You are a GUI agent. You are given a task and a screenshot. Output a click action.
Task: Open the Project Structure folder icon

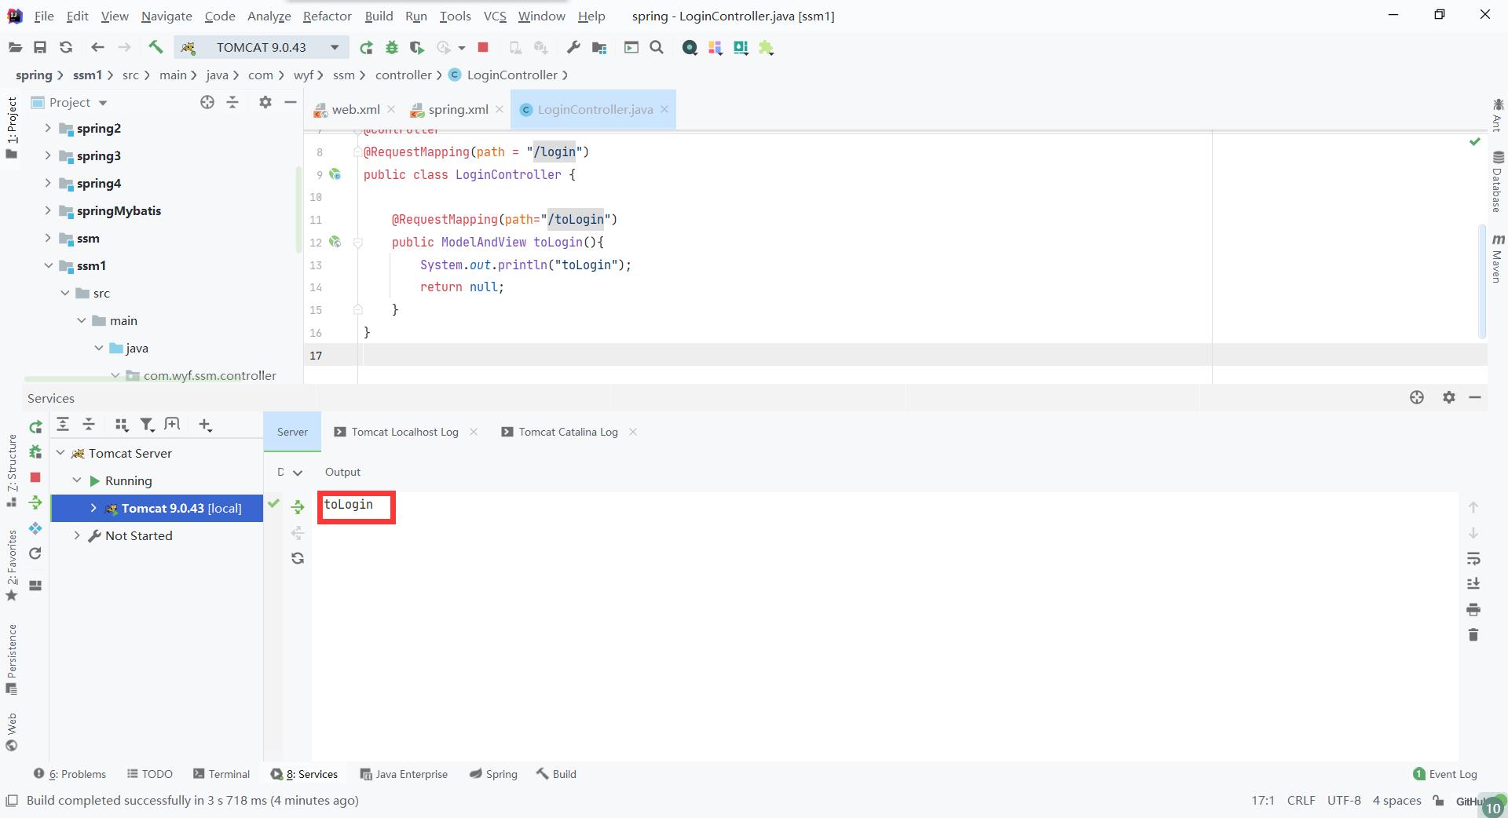[x=599, y=48]
